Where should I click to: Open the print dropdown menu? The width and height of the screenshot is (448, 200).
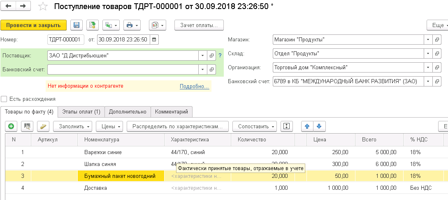[132, 25]
